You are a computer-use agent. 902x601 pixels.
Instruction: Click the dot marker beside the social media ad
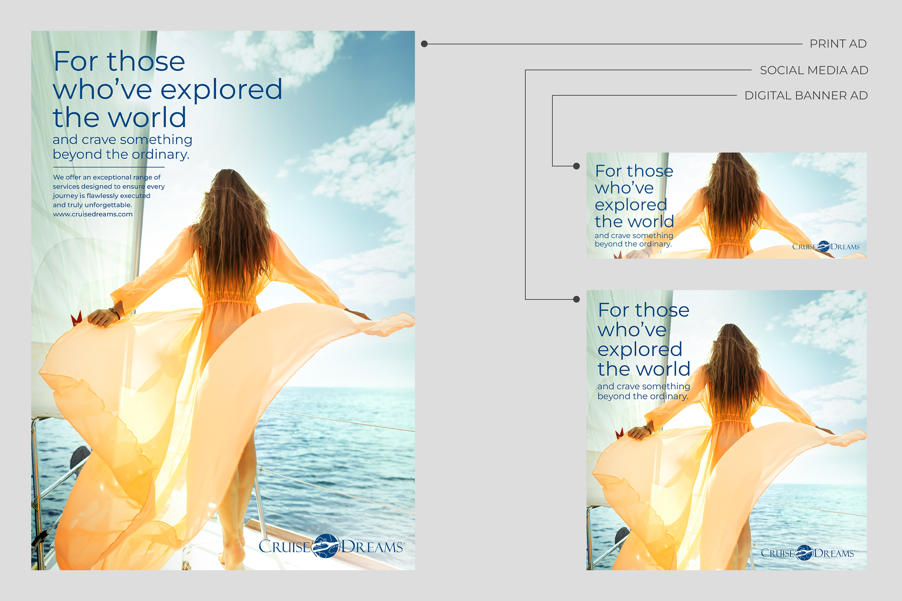(x=576, y=299)
